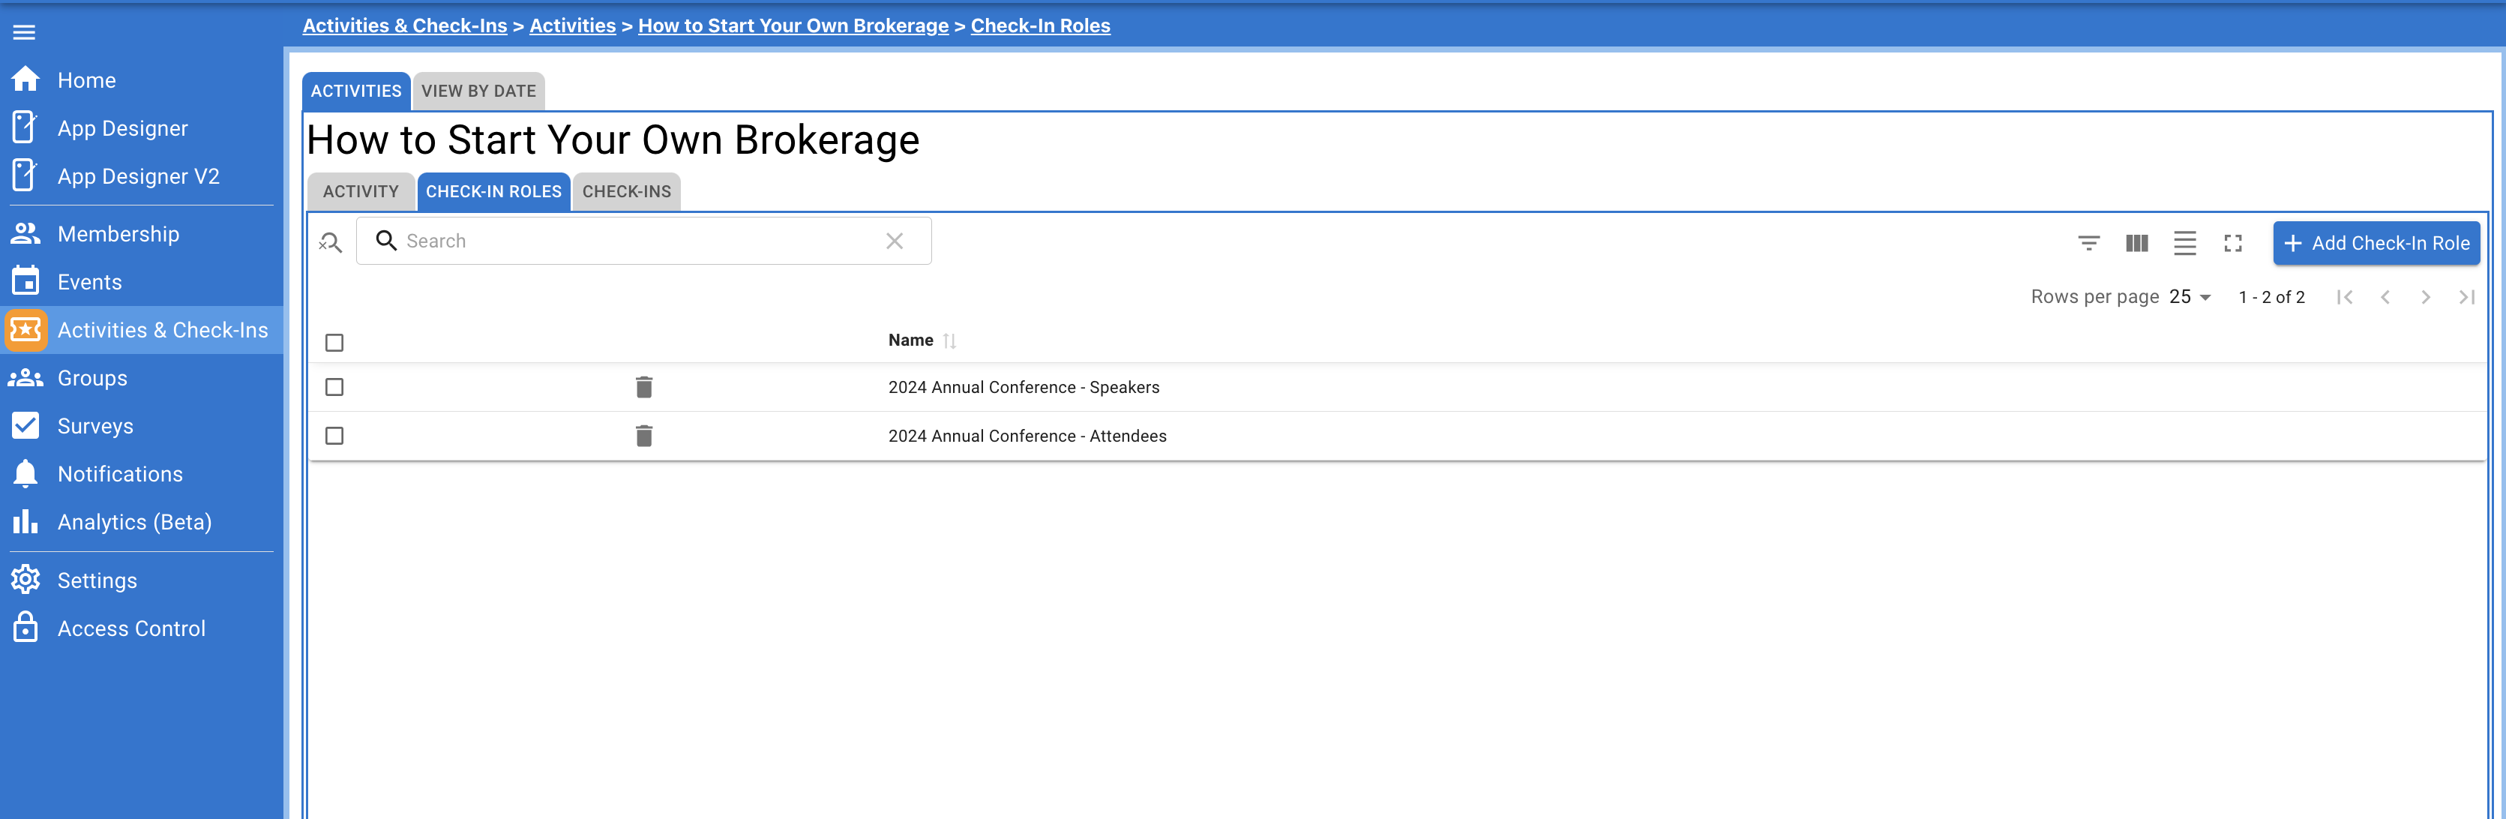The height and width of the screenshot is (819, 2506).
Task: Delete the 2024 Annual Conference - Speakers role
Action: tap(643, 387)
